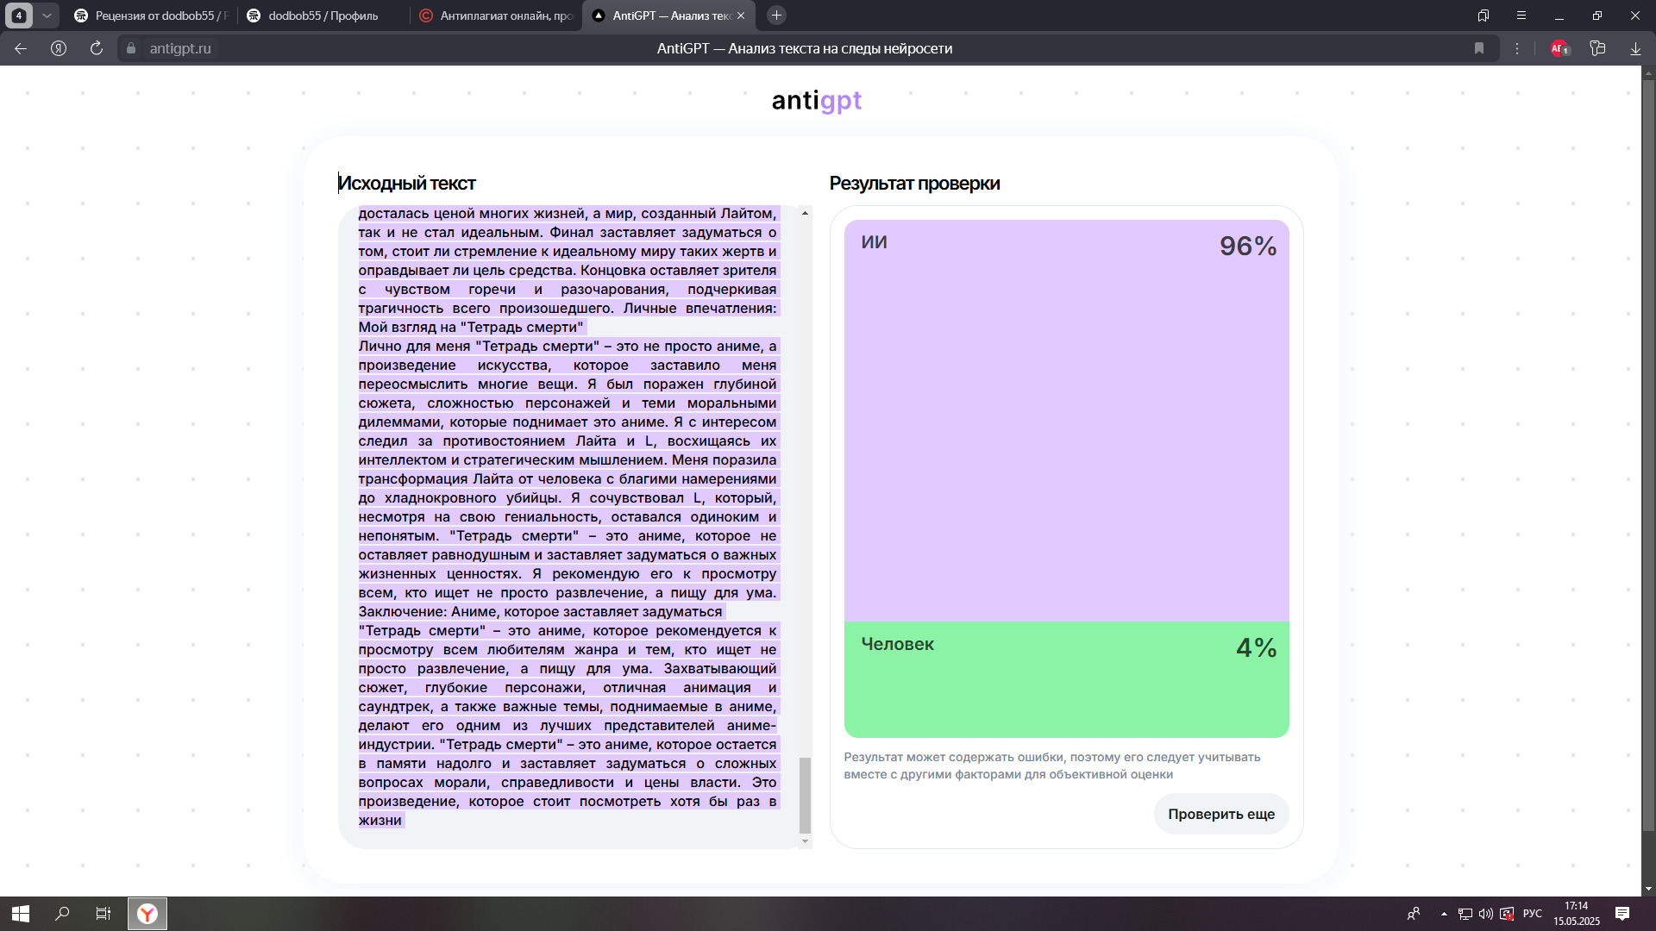Switch to the Антиплагиат онлайн tab
Image resolution: width=1656 pixels, height=931 pixels.
(497, 16)
